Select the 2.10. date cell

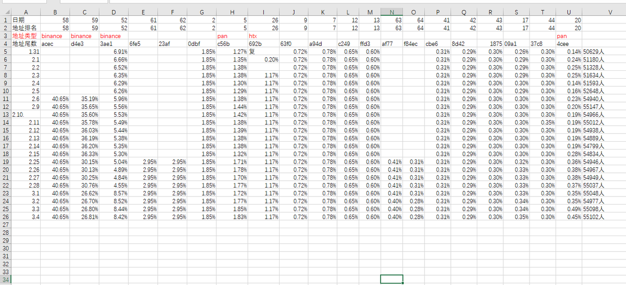(x=26, y=114)
